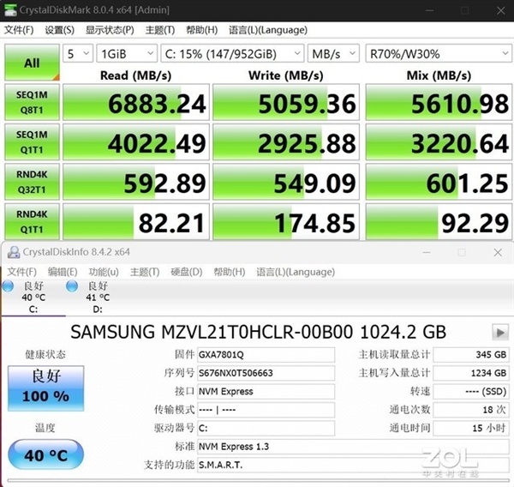Click the 40 °C temperature indicator box

point(45,454)
